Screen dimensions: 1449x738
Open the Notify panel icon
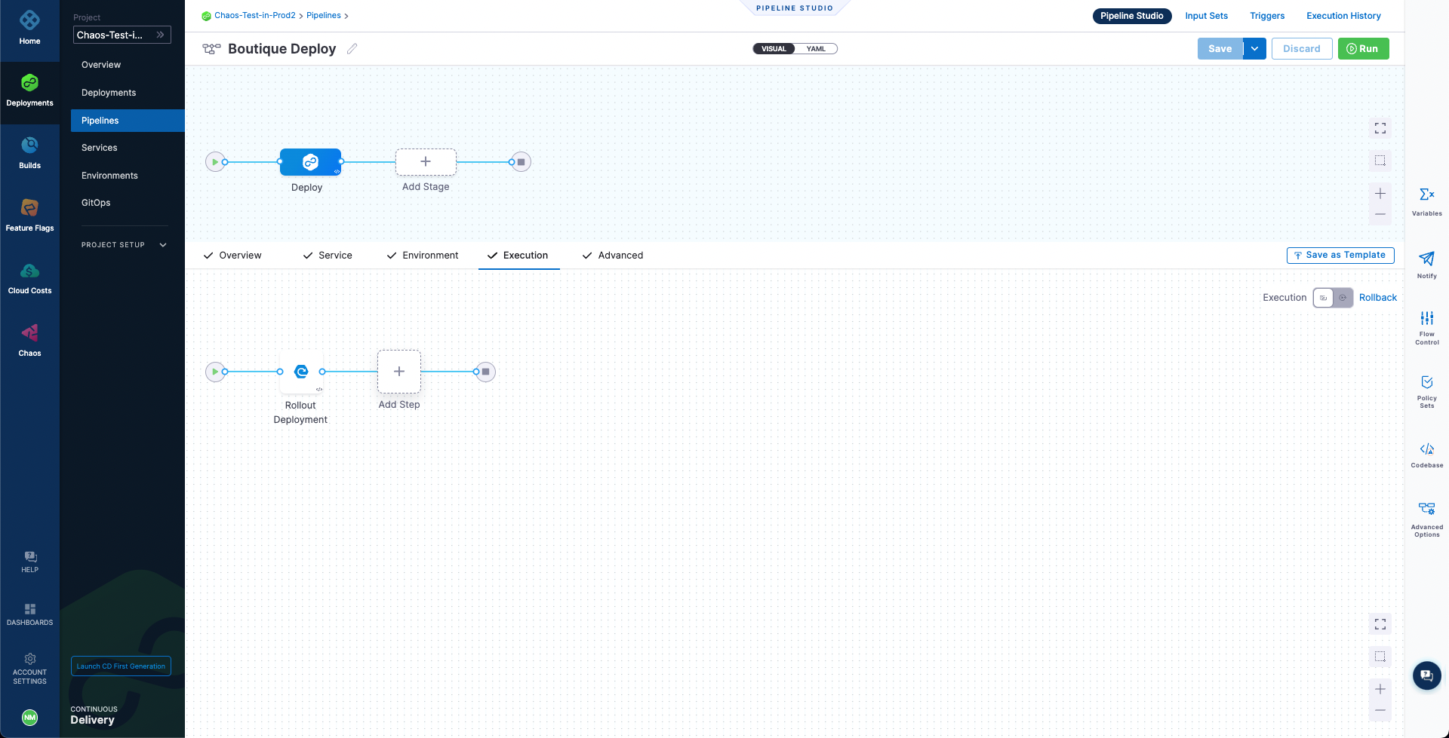[1426, 263]
